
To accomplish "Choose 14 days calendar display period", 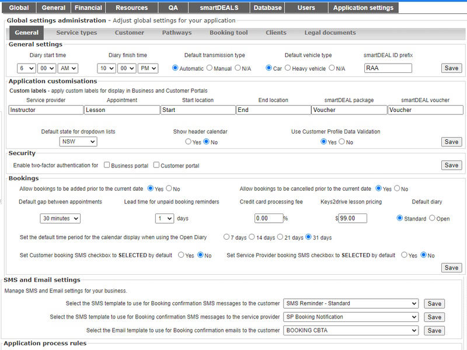I will click(252, 237).
